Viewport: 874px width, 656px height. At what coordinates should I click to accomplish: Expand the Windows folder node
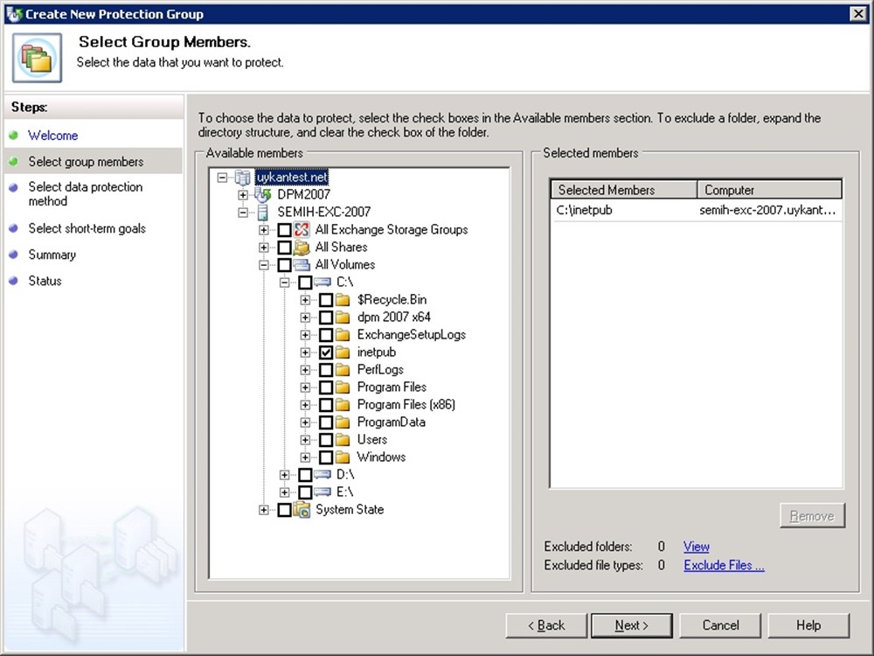click(x=306, y=457)
